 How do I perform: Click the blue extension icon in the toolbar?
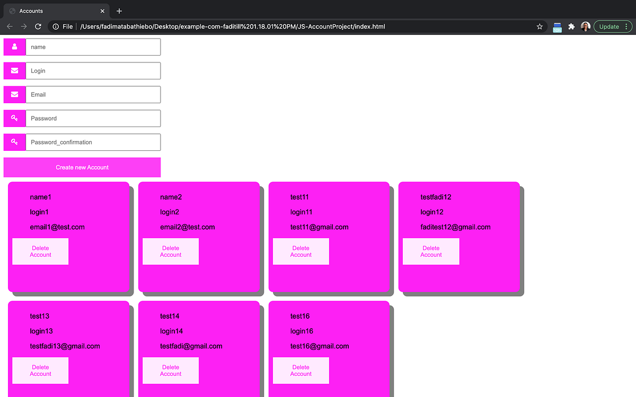[x=557, y=26]
